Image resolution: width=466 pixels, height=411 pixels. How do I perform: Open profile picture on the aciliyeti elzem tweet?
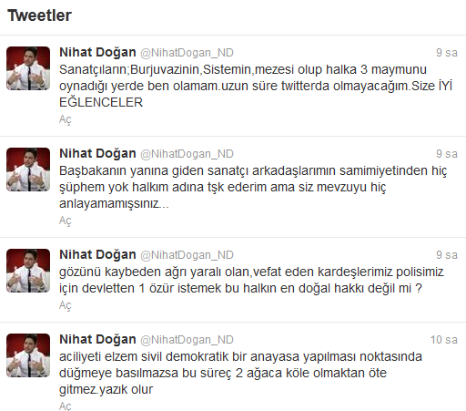coord(28,355)
